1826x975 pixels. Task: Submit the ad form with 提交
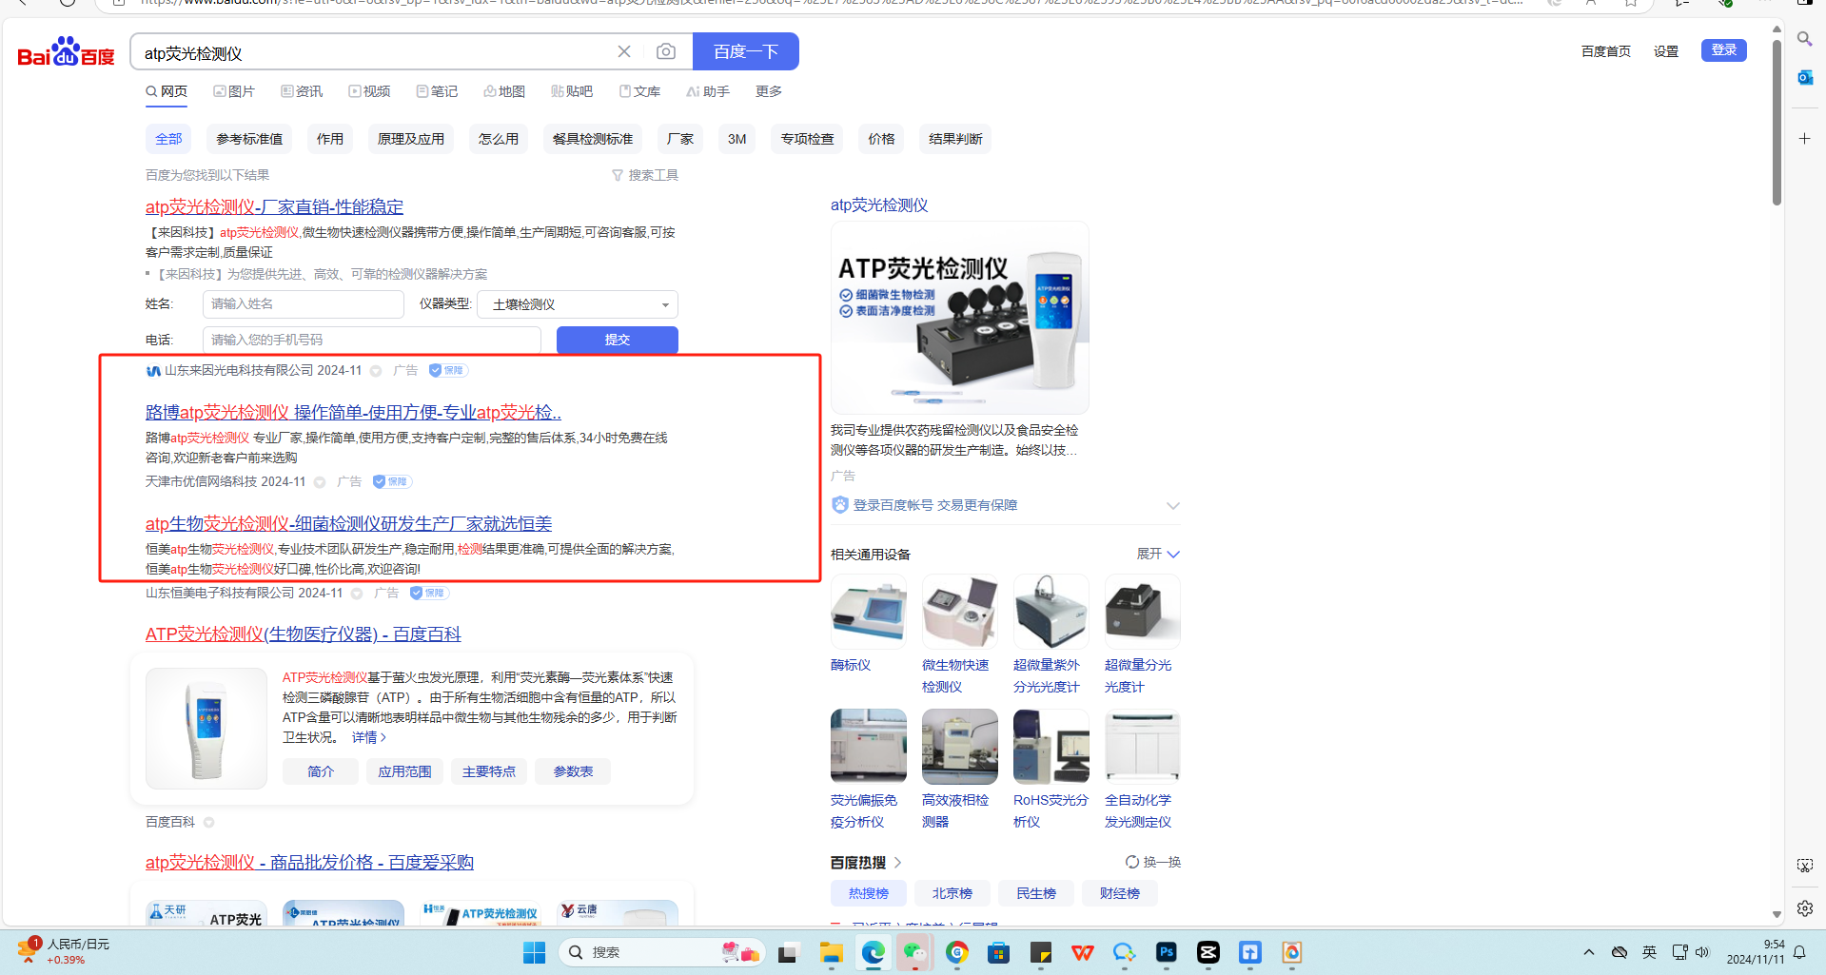[x=618, y=340]
